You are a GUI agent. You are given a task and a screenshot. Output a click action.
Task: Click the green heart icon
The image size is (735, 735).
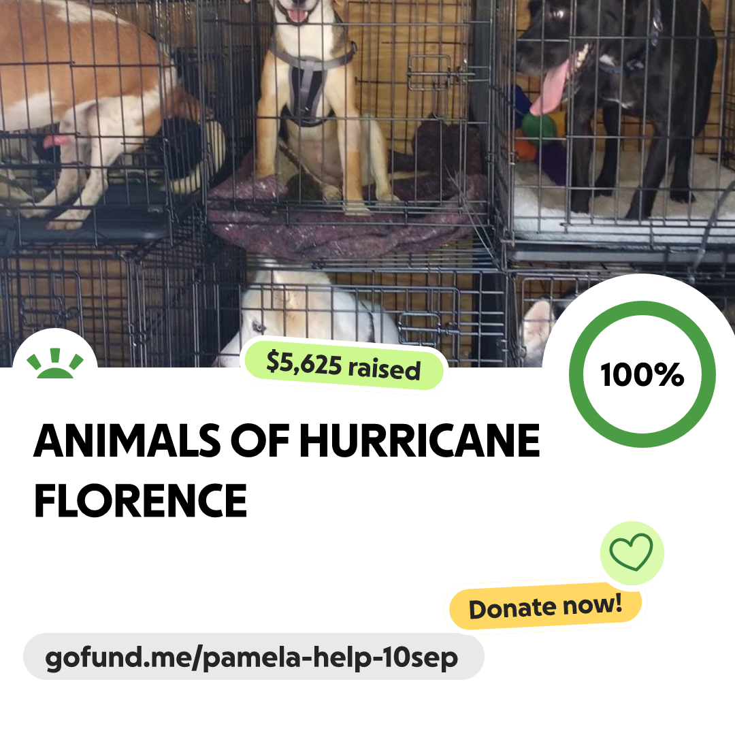pyautogui.click(x=632, y=553)
